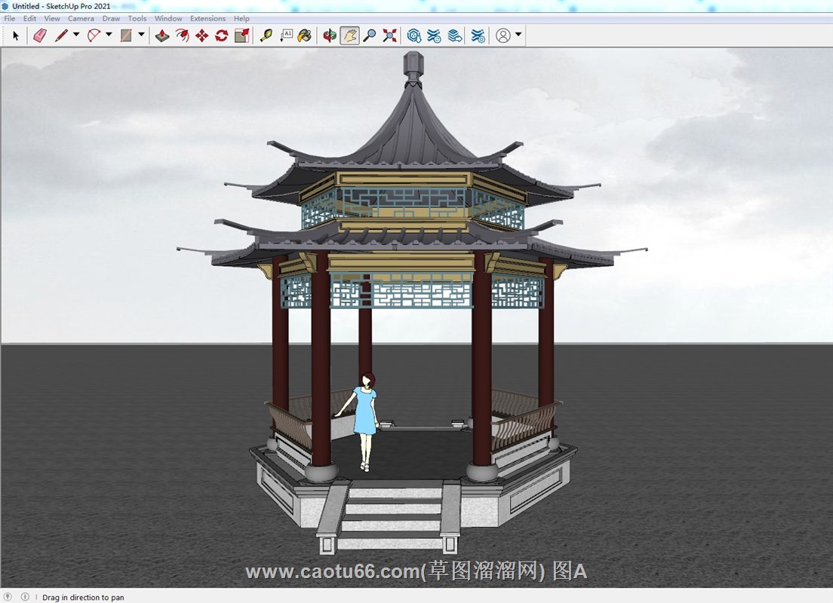Select the Tape Measure tool
833x603 pixels.
pos(266,35)
